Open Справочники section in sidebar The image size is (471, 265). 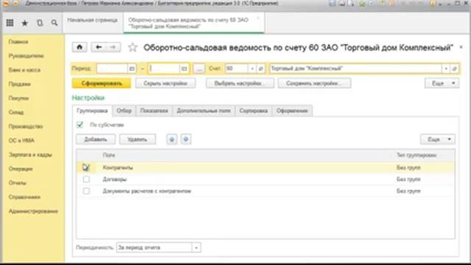click(24, 197)
